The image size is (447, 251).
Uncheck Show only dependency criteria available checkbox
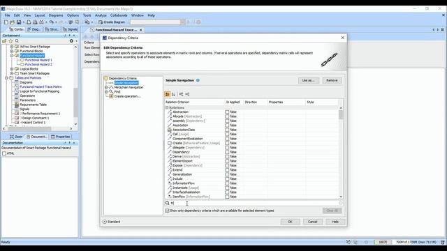(168, 211)
